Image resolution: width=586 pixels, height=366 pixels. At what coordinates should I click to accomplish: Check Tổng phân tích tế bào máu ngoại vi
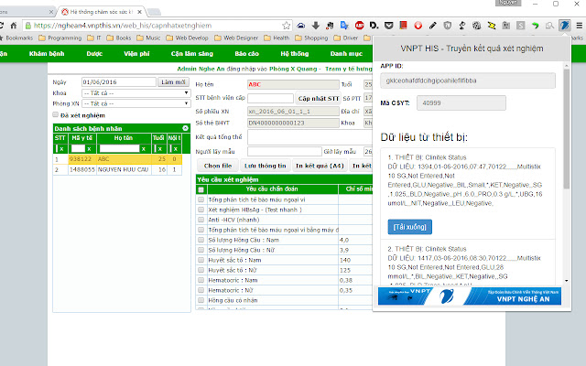pyautogui.click(x=201, y=199)
